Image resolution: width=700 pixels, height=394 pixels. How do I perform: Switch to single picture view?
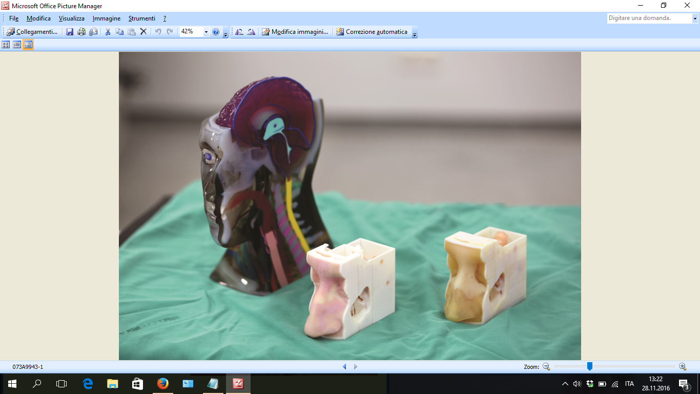pos(28,45)
